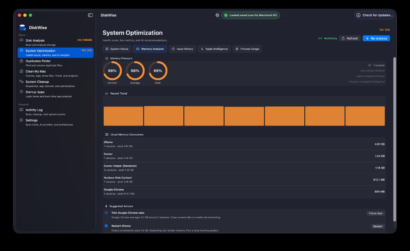Select the Memory Analyzer tab
The image size is (410, 251).
tap(150, 49)
